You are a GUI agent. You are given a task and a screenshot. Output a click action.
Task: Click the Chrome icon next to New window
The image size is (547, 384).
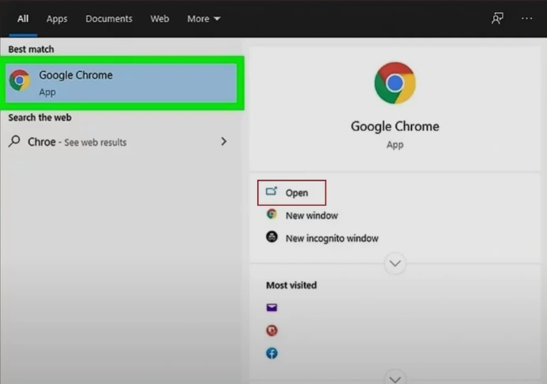click(272, 214)
